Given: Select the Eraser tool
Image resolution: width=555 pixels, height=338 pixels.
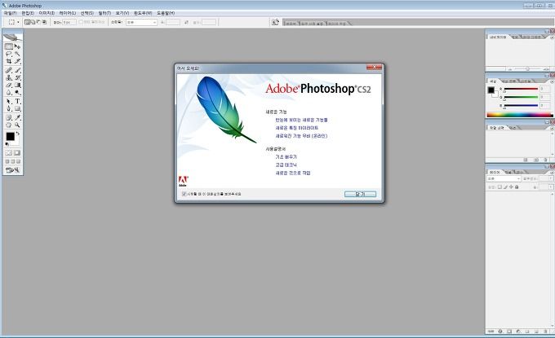Looking at the screenshot, I should click(8, 86).
